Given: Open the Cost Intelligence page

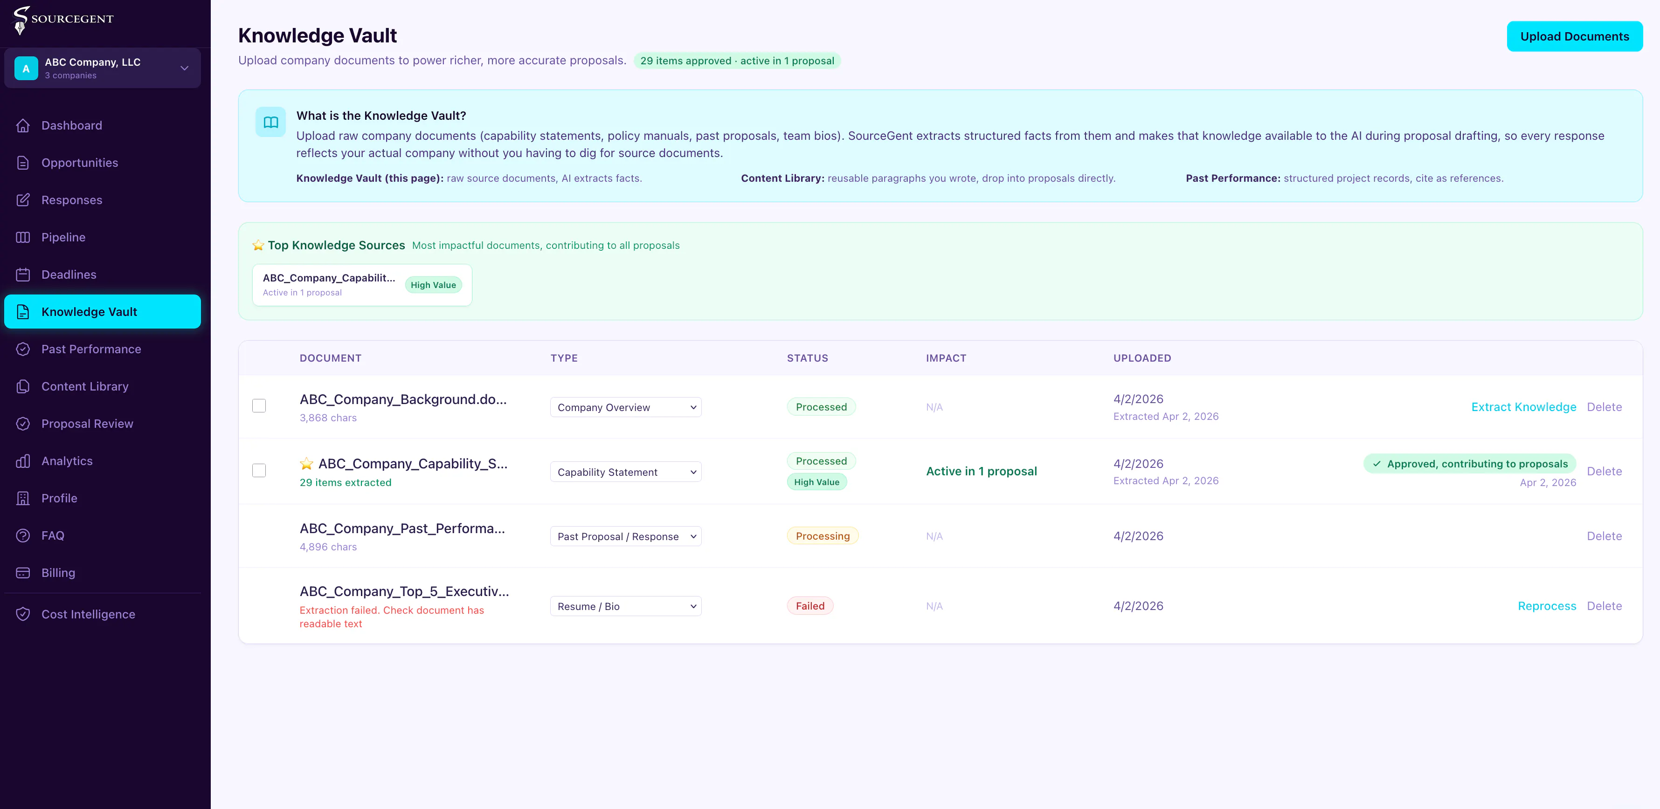Looking at the screenshot, I should [103, 615].
